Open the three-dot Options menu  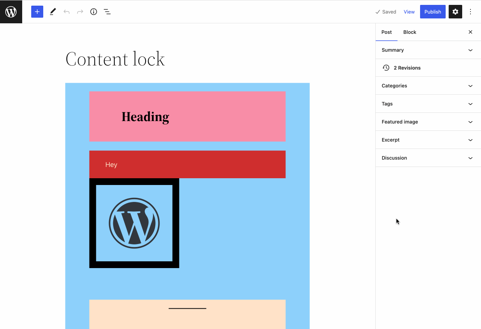(470, 12)
